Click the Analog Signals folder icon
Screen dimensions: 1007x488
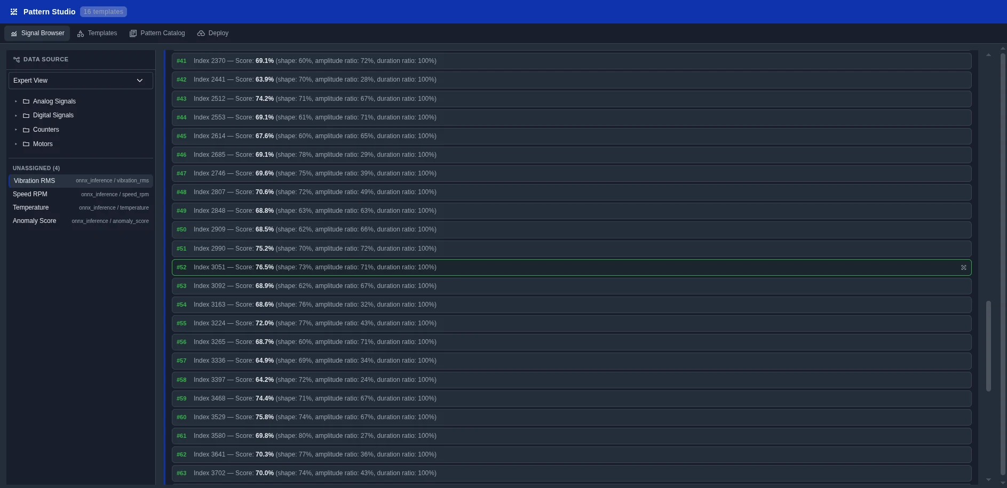(x=26, y=101)
